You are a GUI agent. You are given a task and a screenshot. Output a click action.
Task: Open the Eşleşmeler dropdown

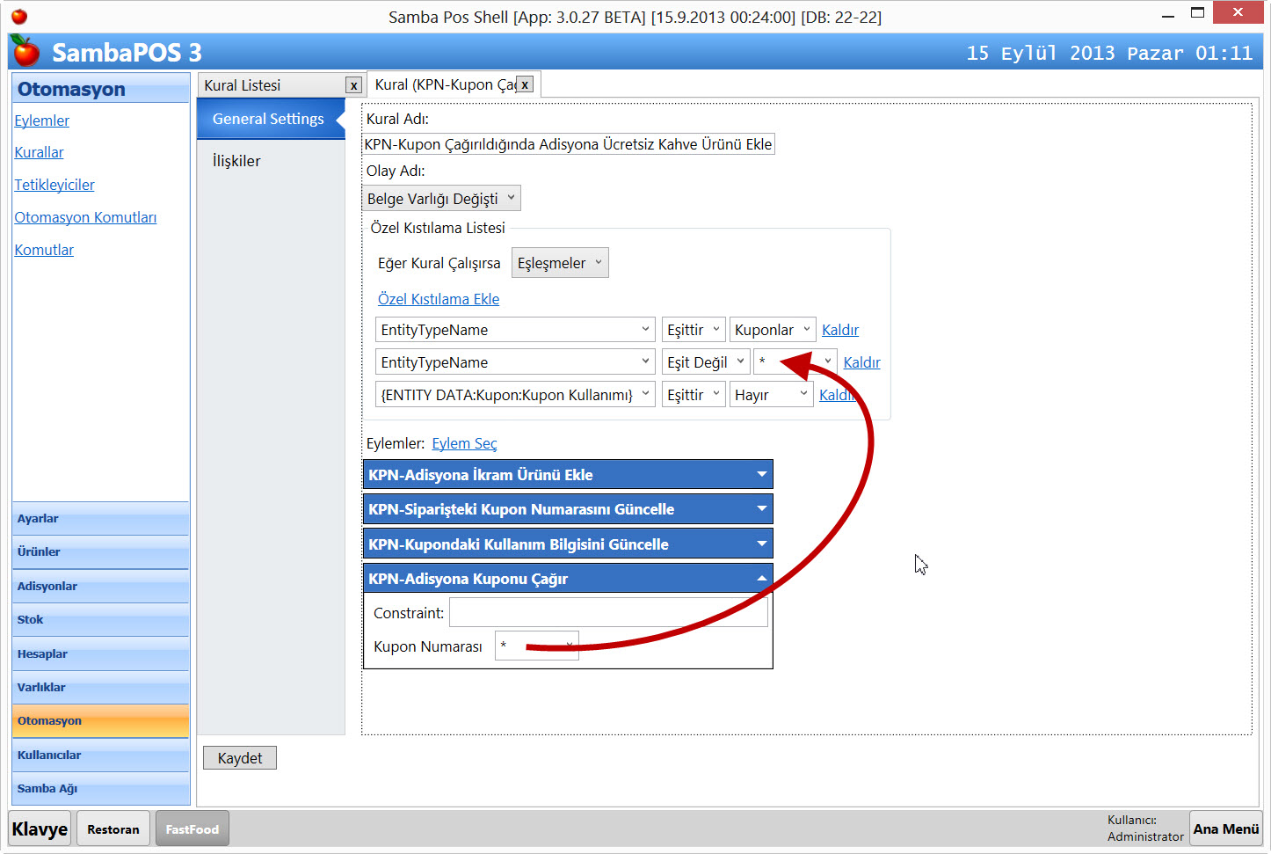coord(559,263)
